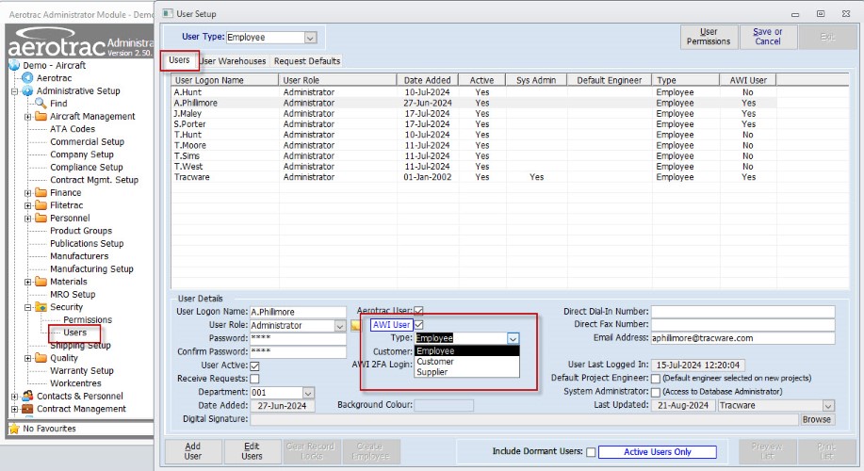Collapse the Security tree node
Screen dimensions: 864x471
(27, 307)
